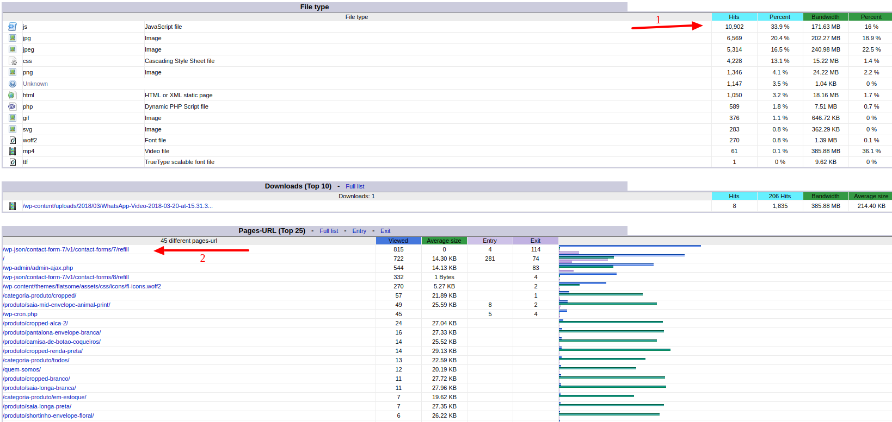Open the contact-forms/7/refill URL
Image resolution: width=892 pixels, height=422 pixels.
[x=66, y=249]
